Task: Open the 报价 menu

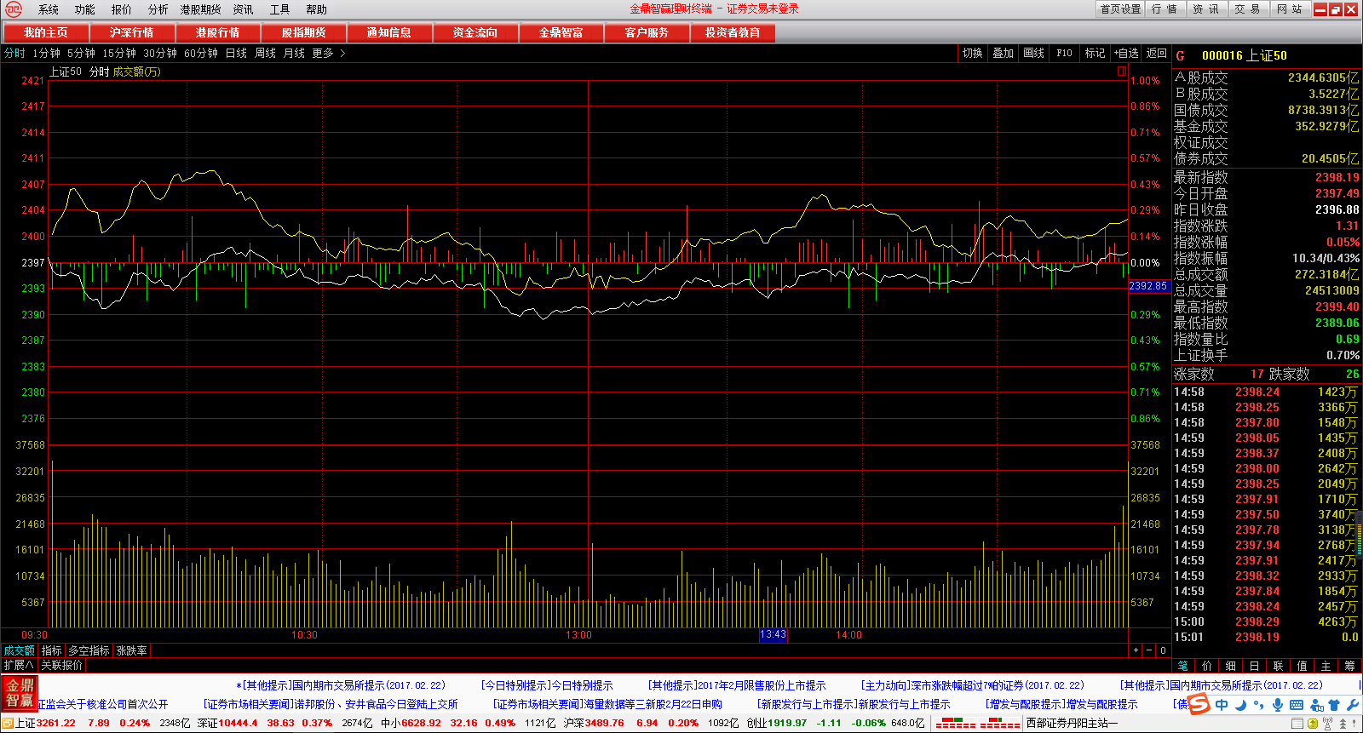Action: 122,9
